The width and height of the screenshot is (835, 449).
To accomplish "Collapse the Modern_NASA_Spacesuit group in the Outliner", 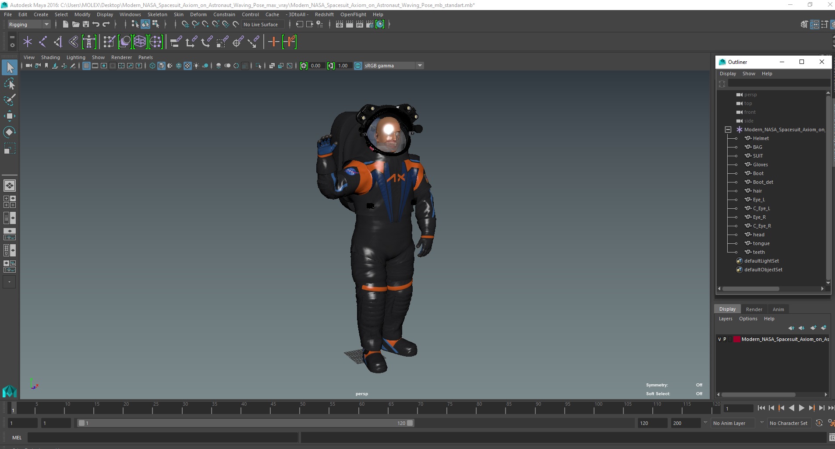I will coord(728,130).
